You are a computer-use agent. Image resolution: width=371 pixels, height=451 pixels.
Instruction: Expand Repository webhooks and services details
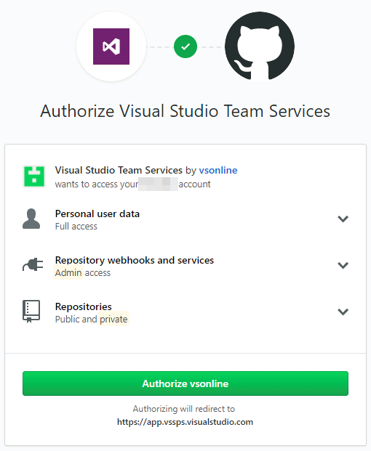click(x=343, y=265)
